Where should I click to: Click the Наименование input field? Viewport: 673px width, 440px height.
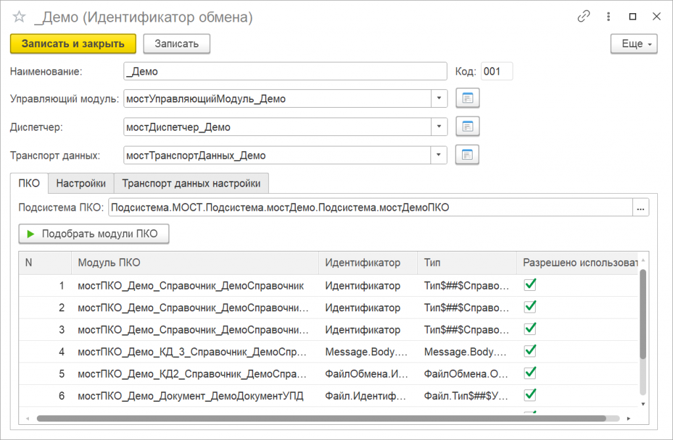tap(285, 71)
